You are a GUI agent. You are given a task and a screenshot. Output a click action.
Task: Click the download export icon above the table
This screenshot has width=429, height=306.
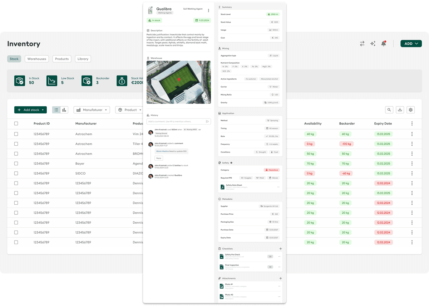pos(400,110)
